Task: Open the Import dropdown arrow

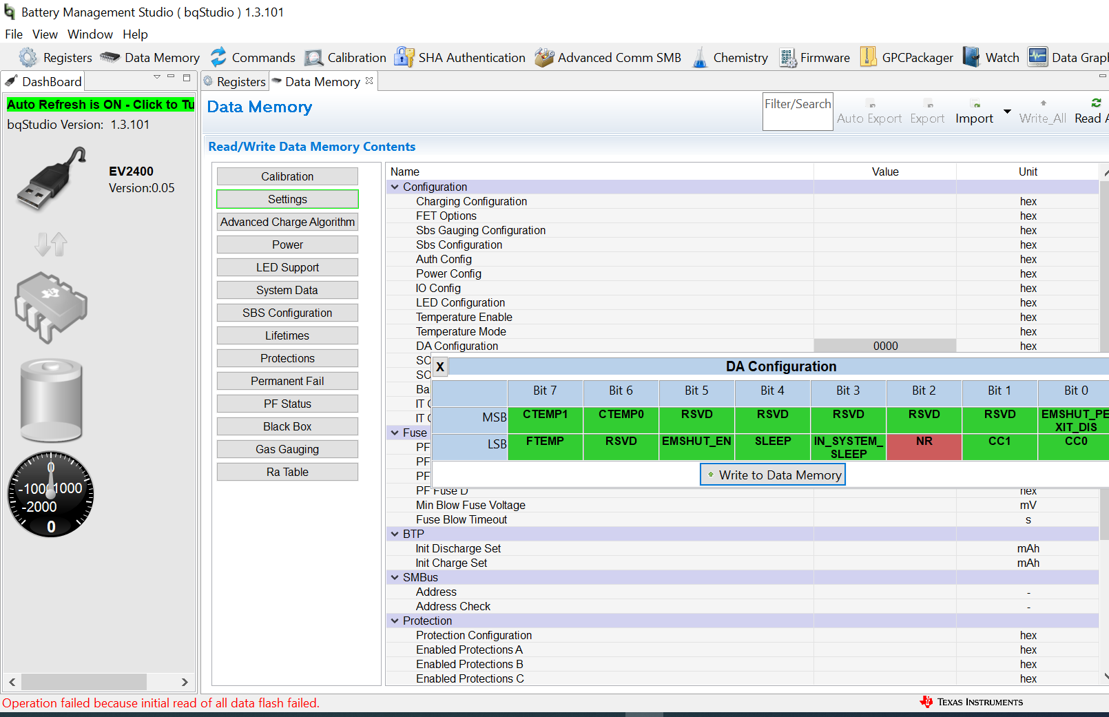Action: (1007, 111)
